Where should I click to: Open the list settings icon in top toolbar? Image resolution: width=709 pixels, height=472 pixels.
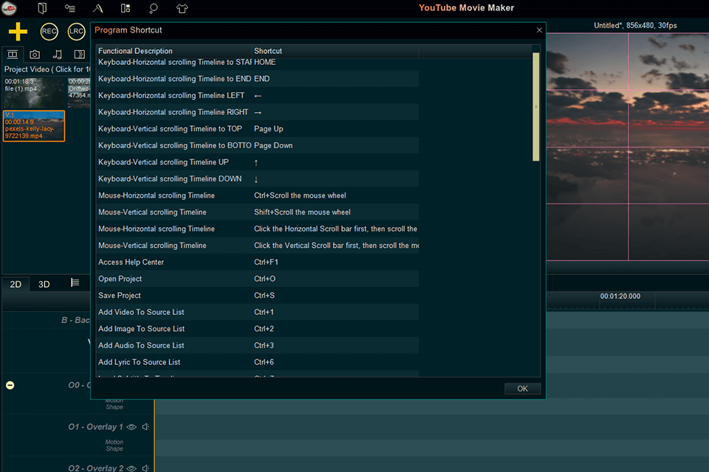click(70, 8)
